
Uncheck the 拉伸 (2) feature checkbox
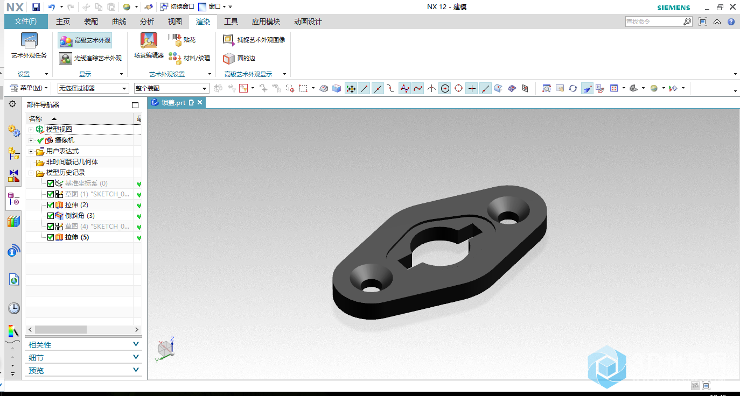[51, 205]
